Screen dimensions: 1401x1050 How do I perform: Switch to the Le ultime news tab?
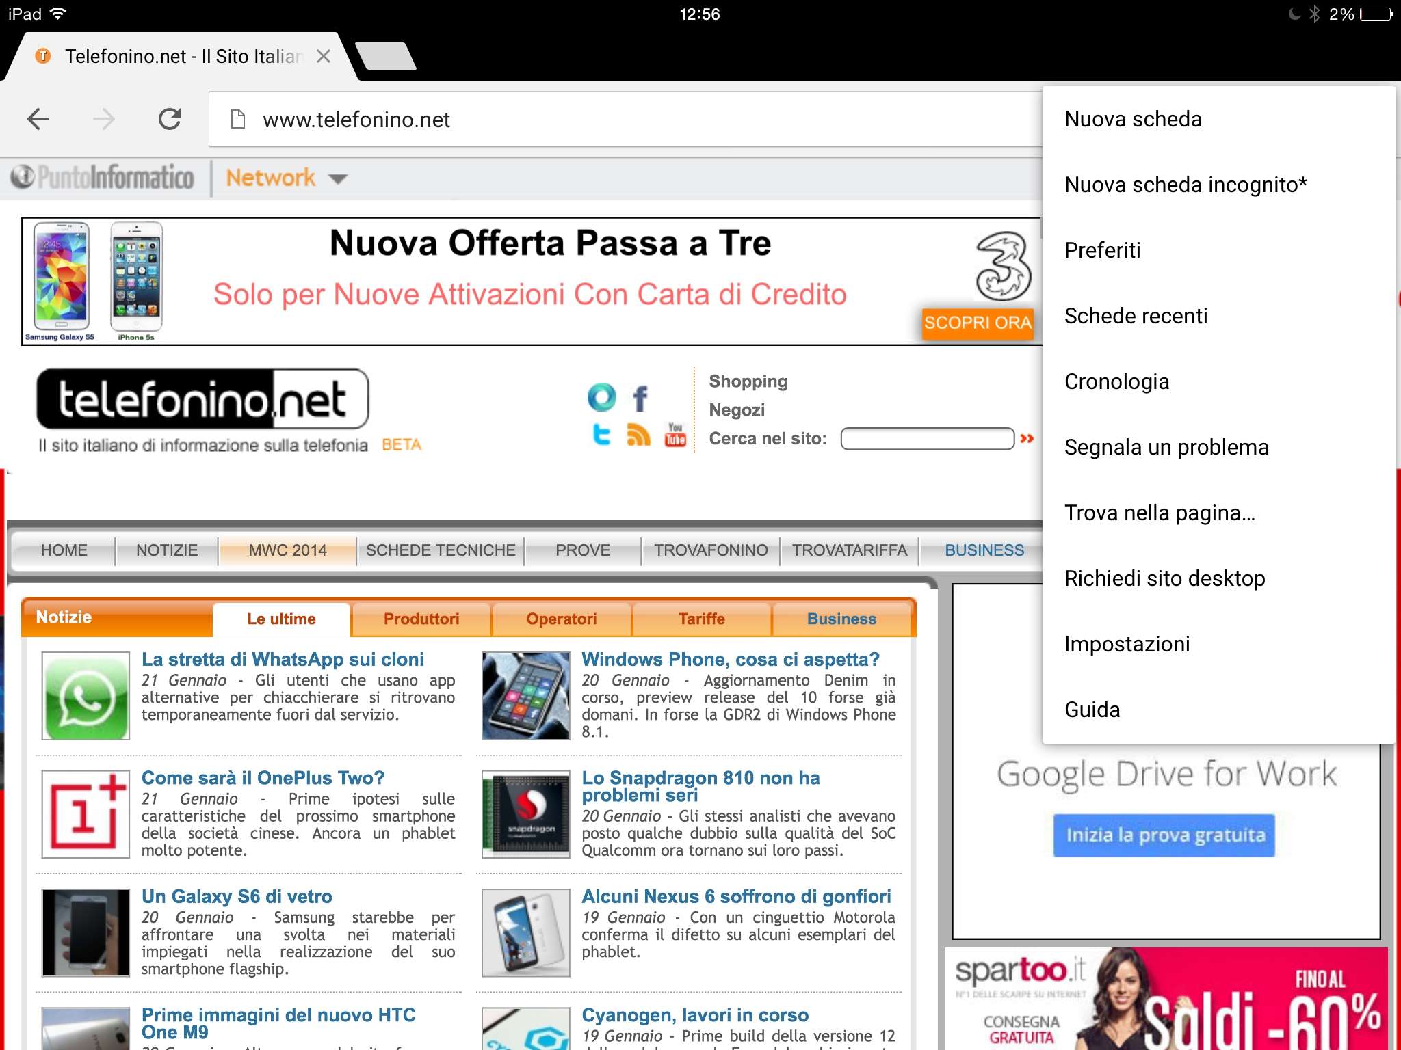click(x=282, y=619)
